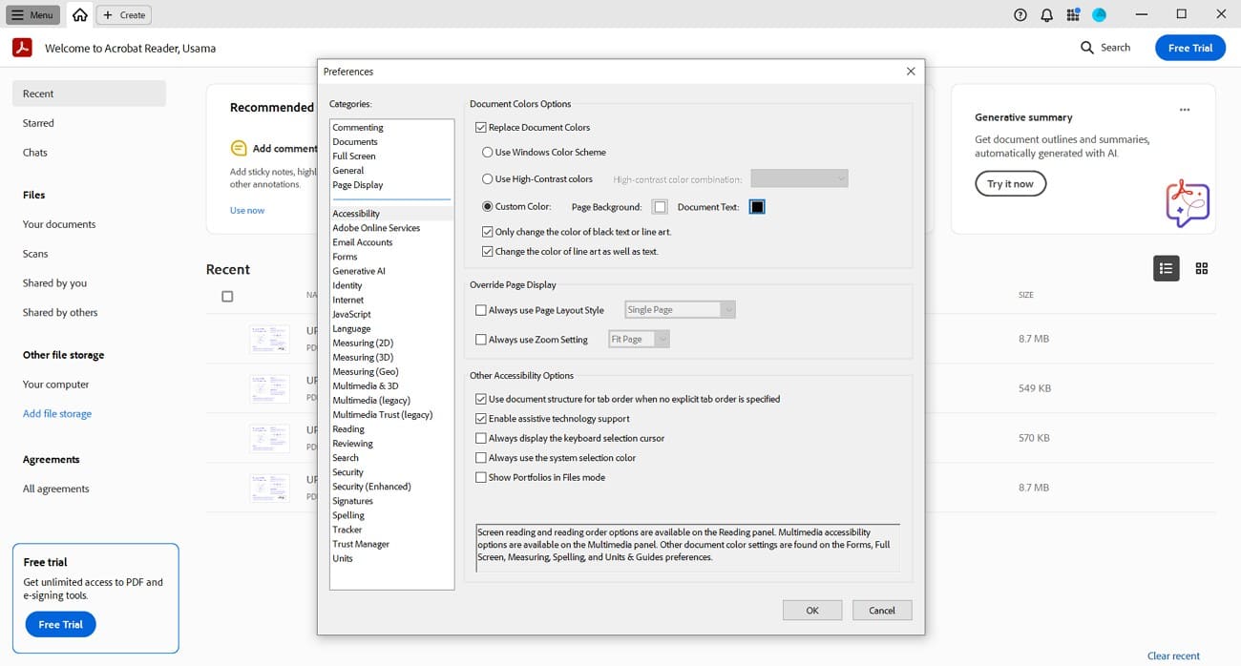Select Documents category
Viewport: 1241px width, 666px height.
[355, 141]
